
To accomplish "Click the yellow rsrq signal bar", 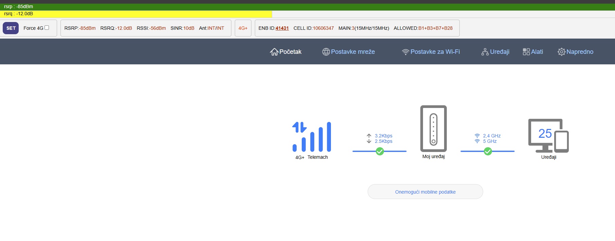I will (x=136, y=14).
